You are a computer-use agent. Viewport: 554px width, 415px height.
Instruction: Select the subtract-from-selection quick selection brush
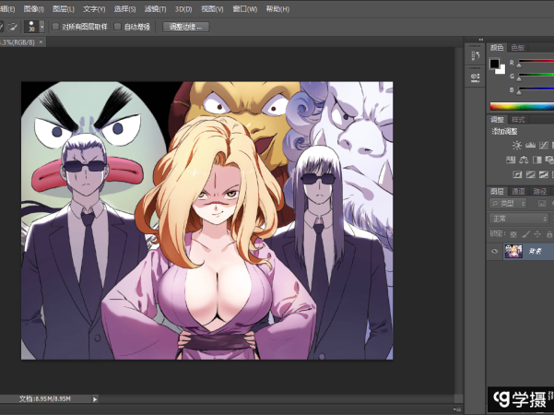pyautogui.click(x=13, y=27)
